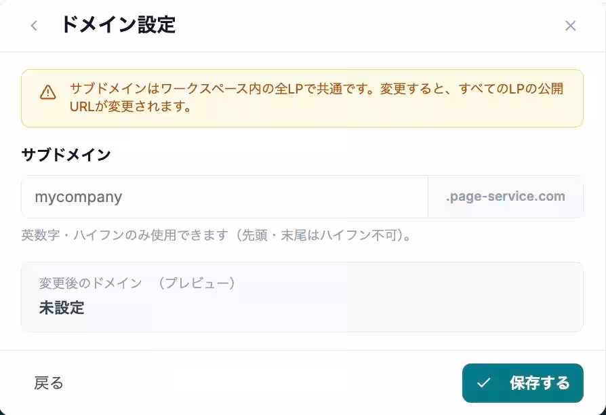Click warning text starting サブドメインはワークスペース
Screen dimensions: 606x415
pyautogui.click(x=316, y=90)
